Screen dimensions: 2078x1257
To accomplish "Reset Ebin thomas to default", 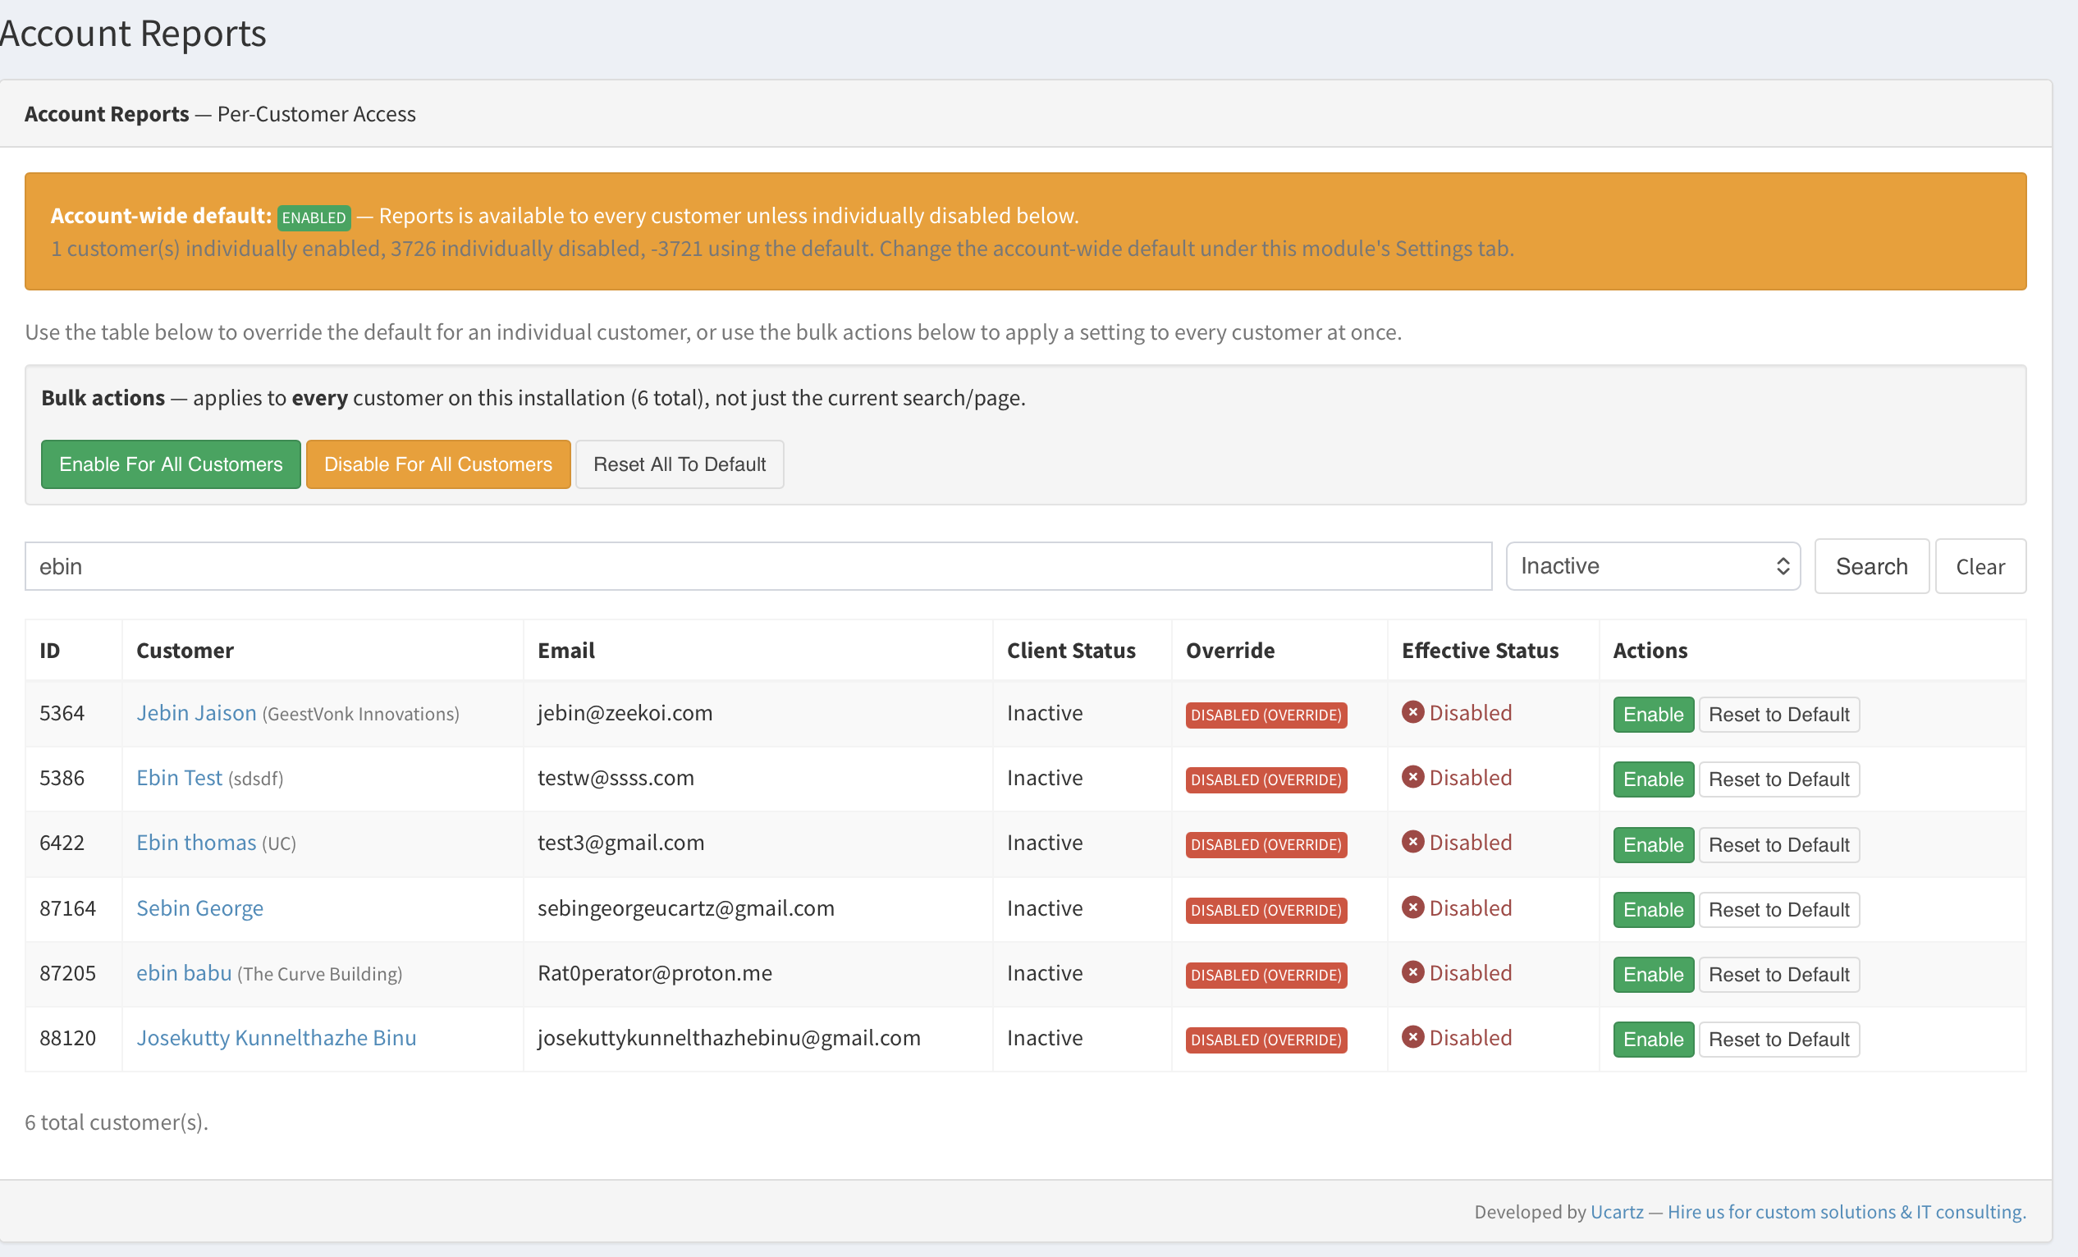I will (x=1778, y=845).
